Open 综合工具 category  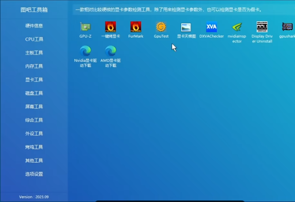click(x=34, y=120)
